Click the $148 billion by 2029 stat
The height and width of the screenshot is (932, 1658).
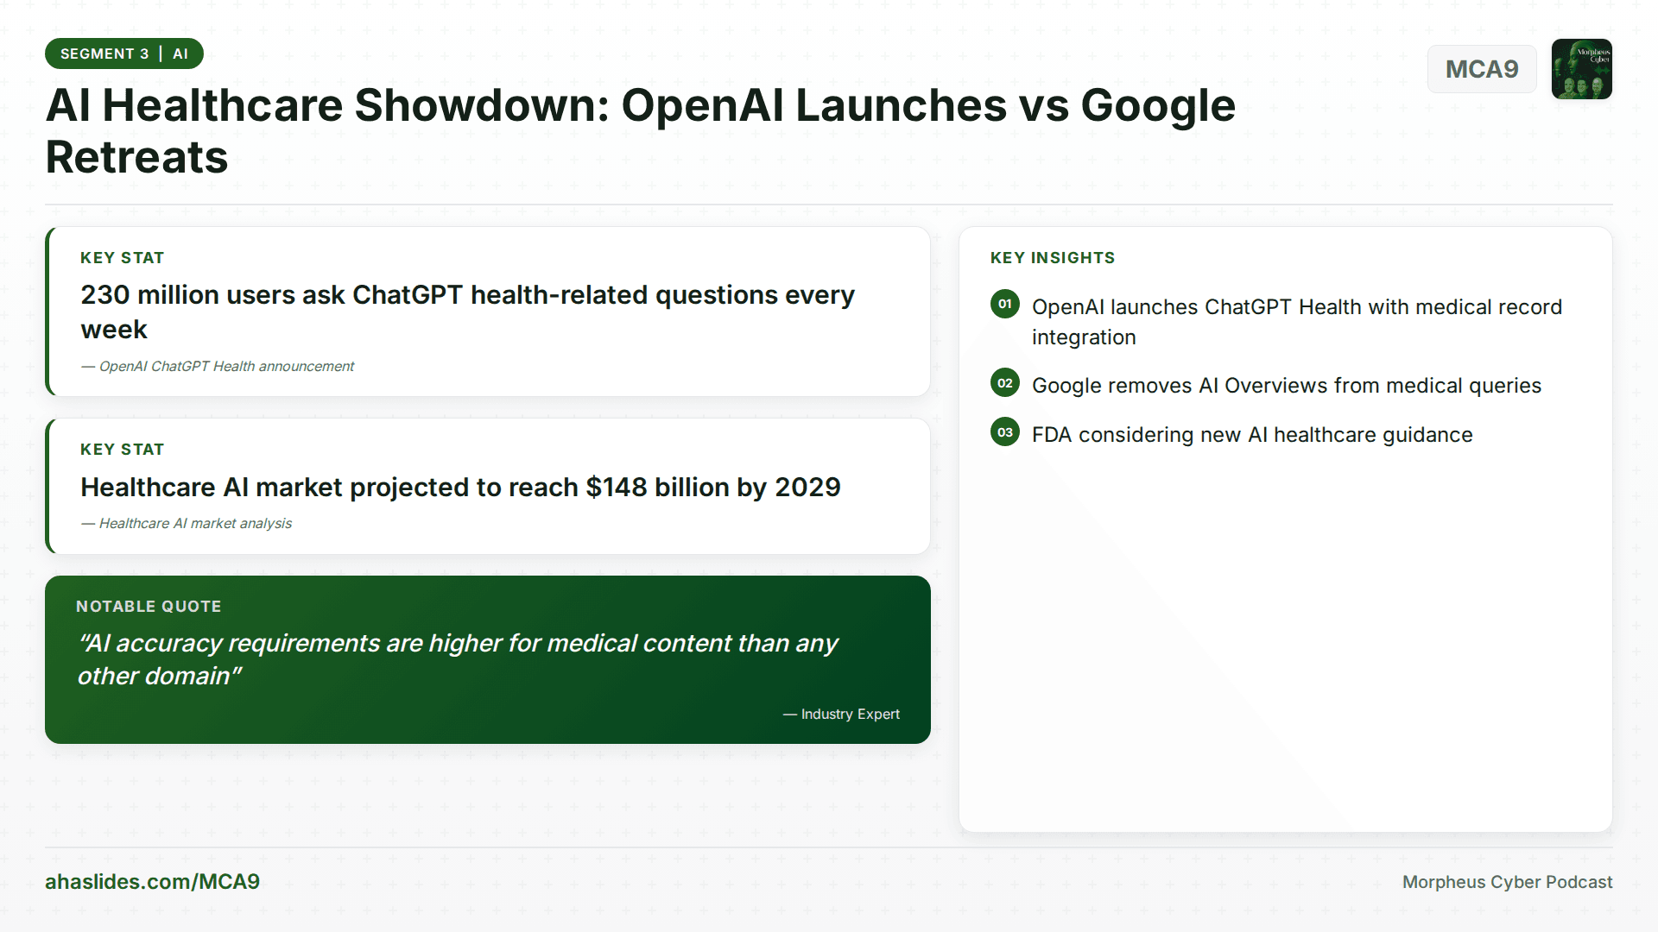460,487
